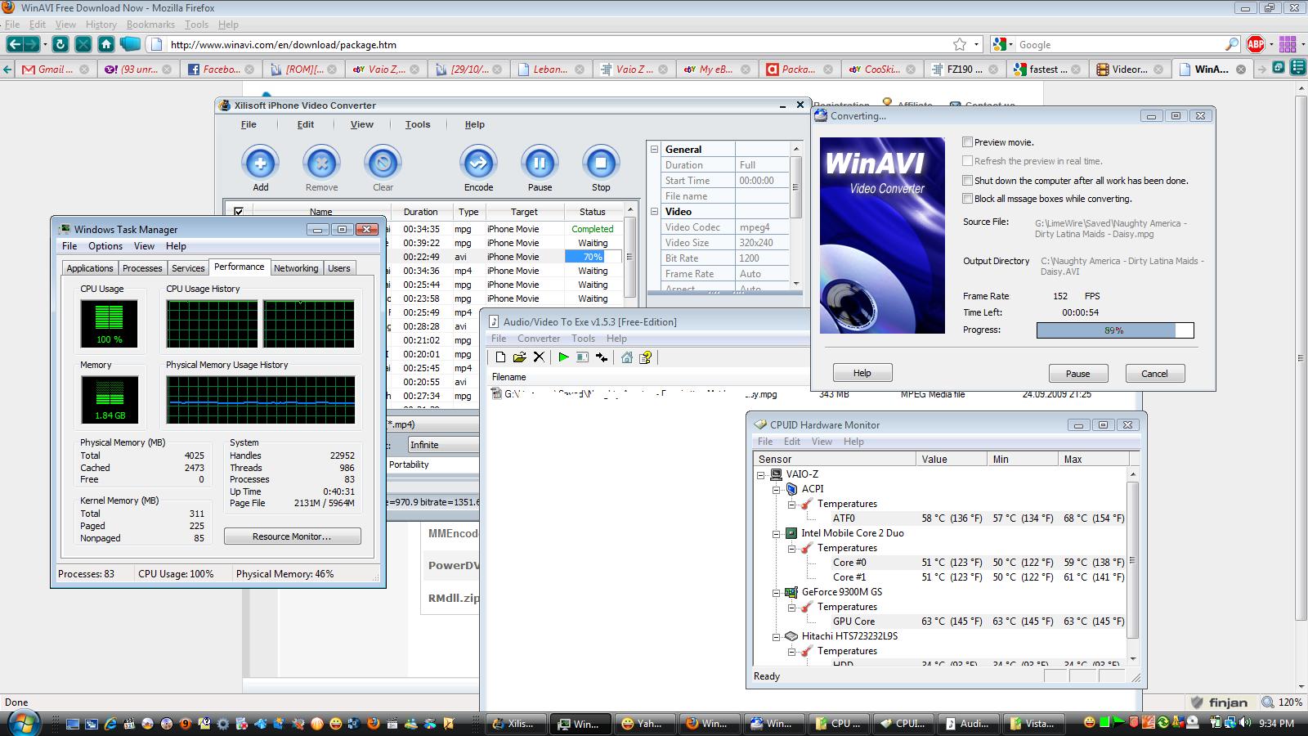
Task: Click the Add icon in Xilisoft converter
Action: click(260, 164)
